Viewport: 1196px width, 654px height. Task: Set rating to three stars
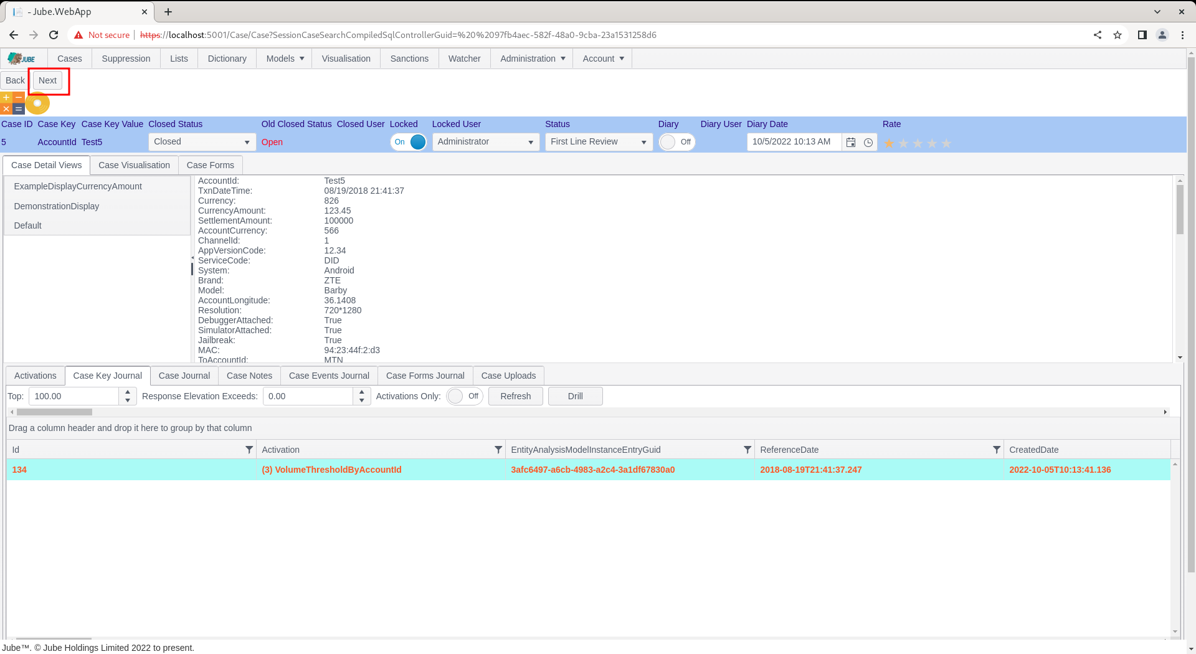pyautogui.click(x=918, y=143)
